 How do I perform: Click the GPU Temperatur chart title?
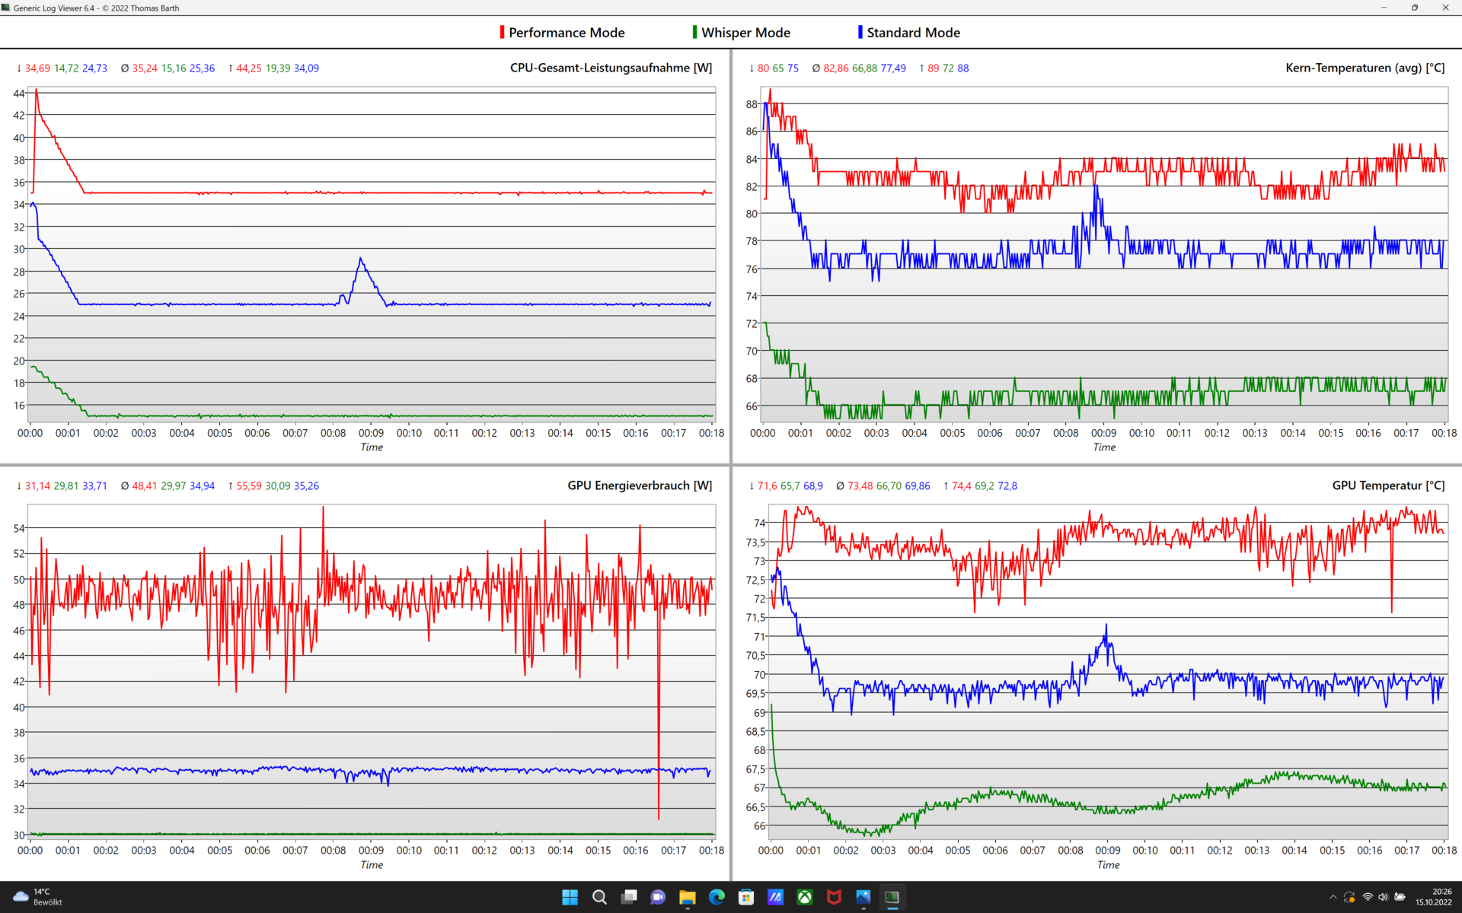point(1388,485)
